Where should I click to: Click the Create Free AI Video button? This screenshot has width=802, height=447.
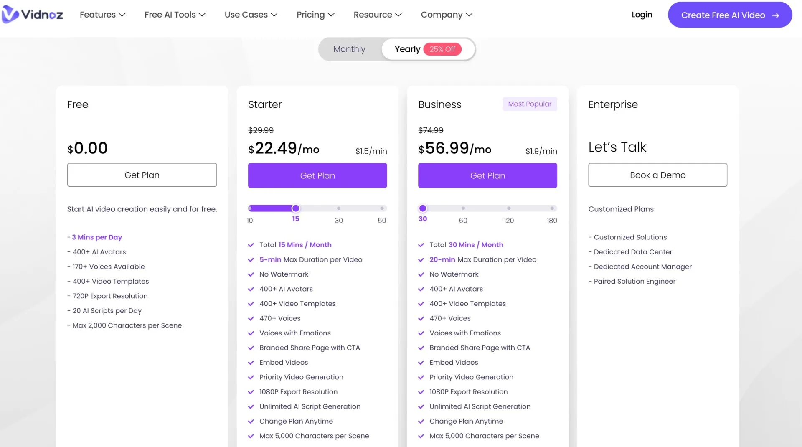pyautogui.click(x=729, y=15)
